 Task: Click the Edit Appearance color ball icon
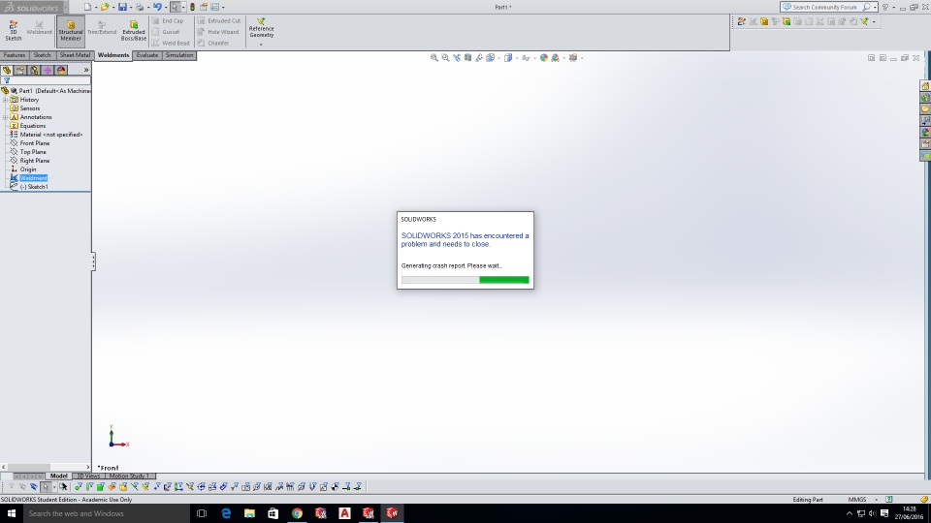tap(543, 57)
